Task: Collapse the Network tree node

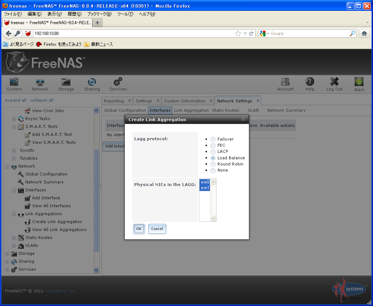Action: [x=7, y=166]
